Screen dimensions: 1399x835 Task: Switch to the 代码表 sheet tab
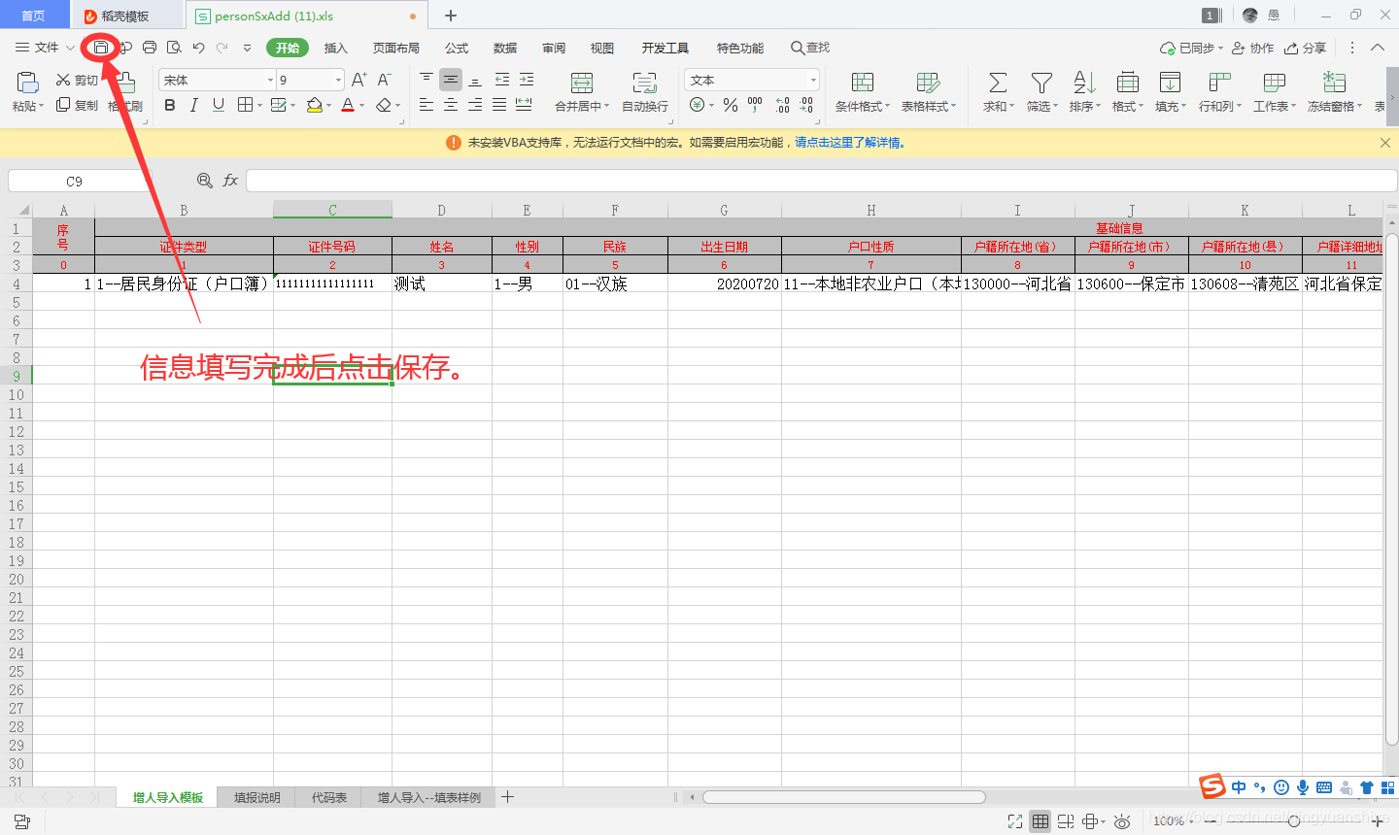point(329,797)
